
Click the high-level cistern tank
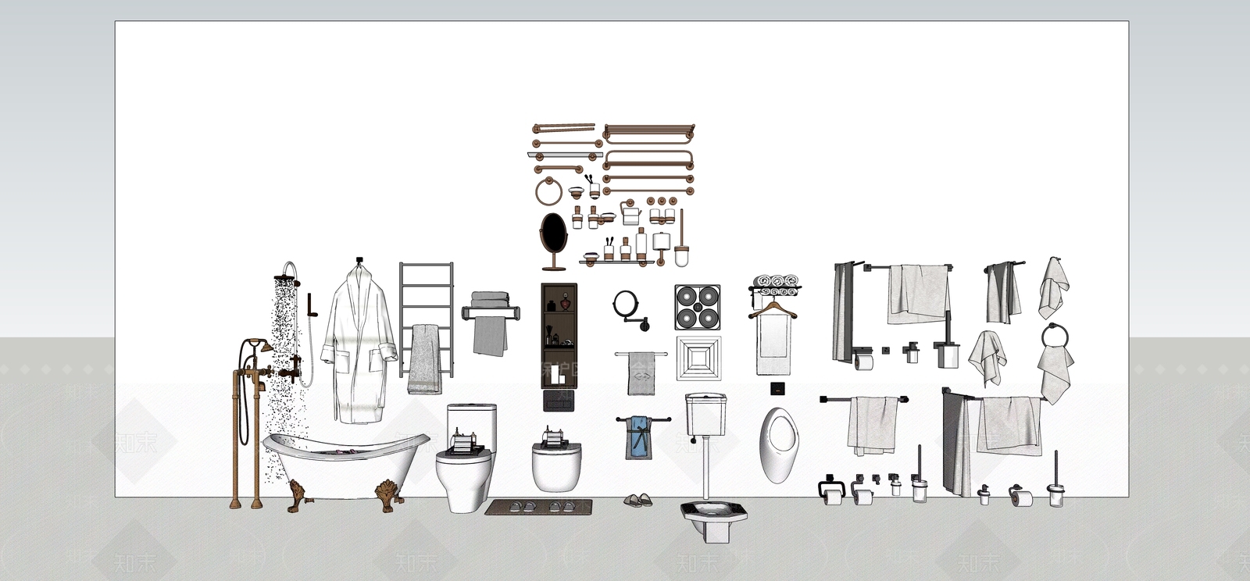[x=708, y=415]
